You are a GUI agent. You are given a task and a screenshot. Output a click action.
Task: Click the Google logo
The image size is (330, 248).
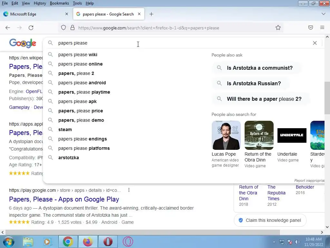tap(23, 43)
